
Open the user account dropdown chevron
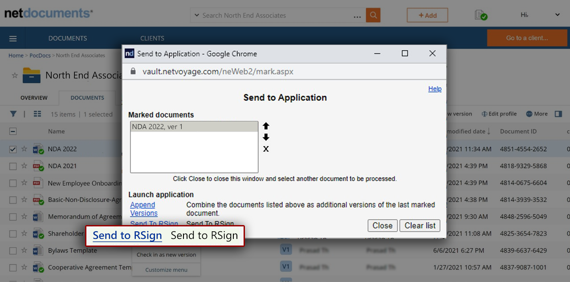tap(557, 15)
